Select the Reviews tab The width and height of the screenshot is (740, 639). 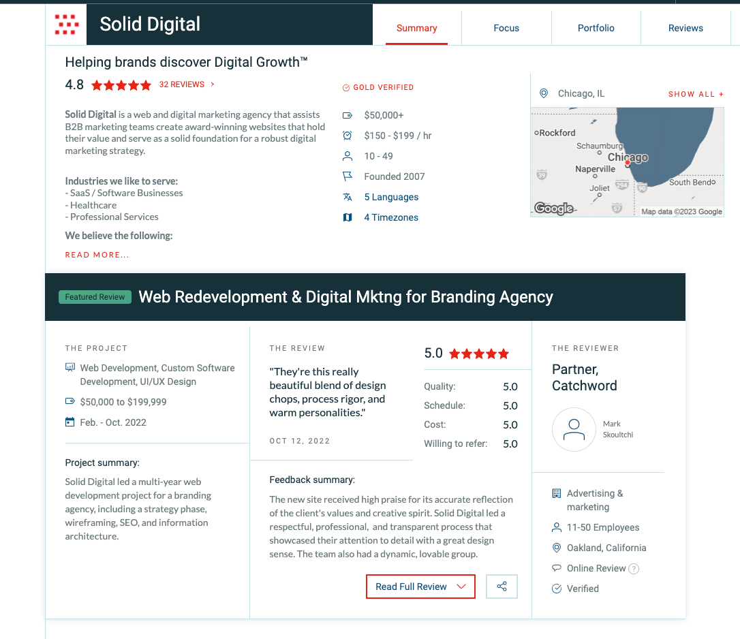pyautogui.click(x=685, y=29)
